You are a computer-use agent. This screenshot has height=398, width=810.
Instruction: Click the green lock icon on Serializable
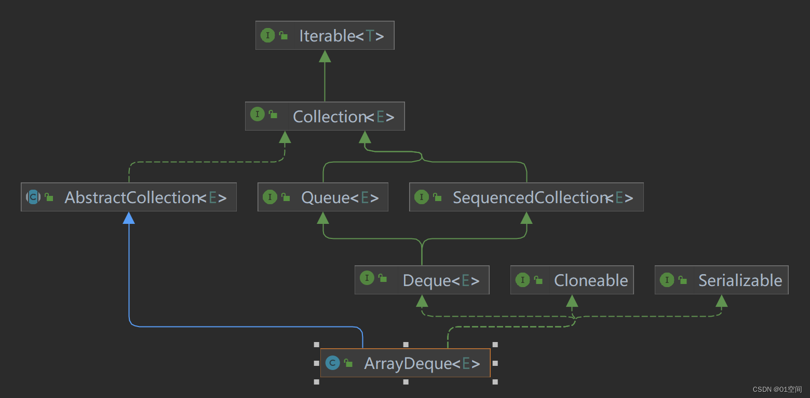click(682, 280)
